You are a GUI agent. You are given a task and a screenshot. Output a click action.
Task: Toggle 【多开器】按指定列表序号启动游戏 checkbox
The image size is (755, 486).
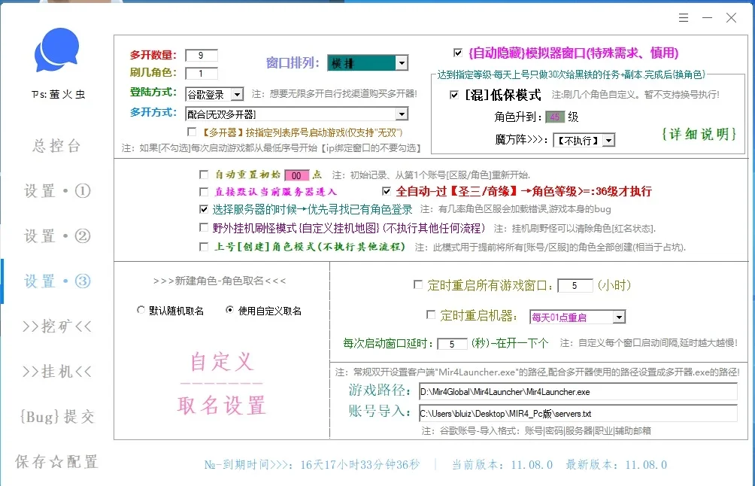pyautogui.click(x=192, y=132)
